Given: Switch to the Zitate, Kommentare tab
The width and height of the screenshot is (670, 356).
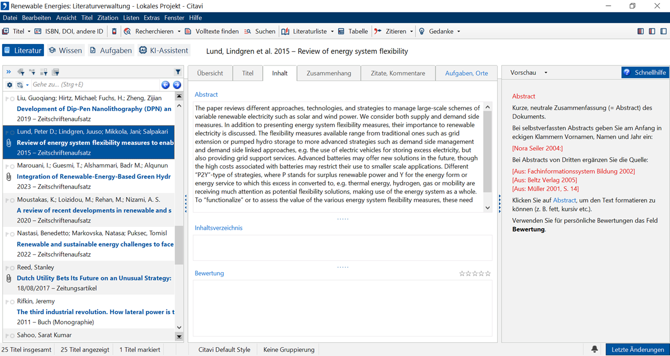Looking at the screenshot, I should (398, 73).
